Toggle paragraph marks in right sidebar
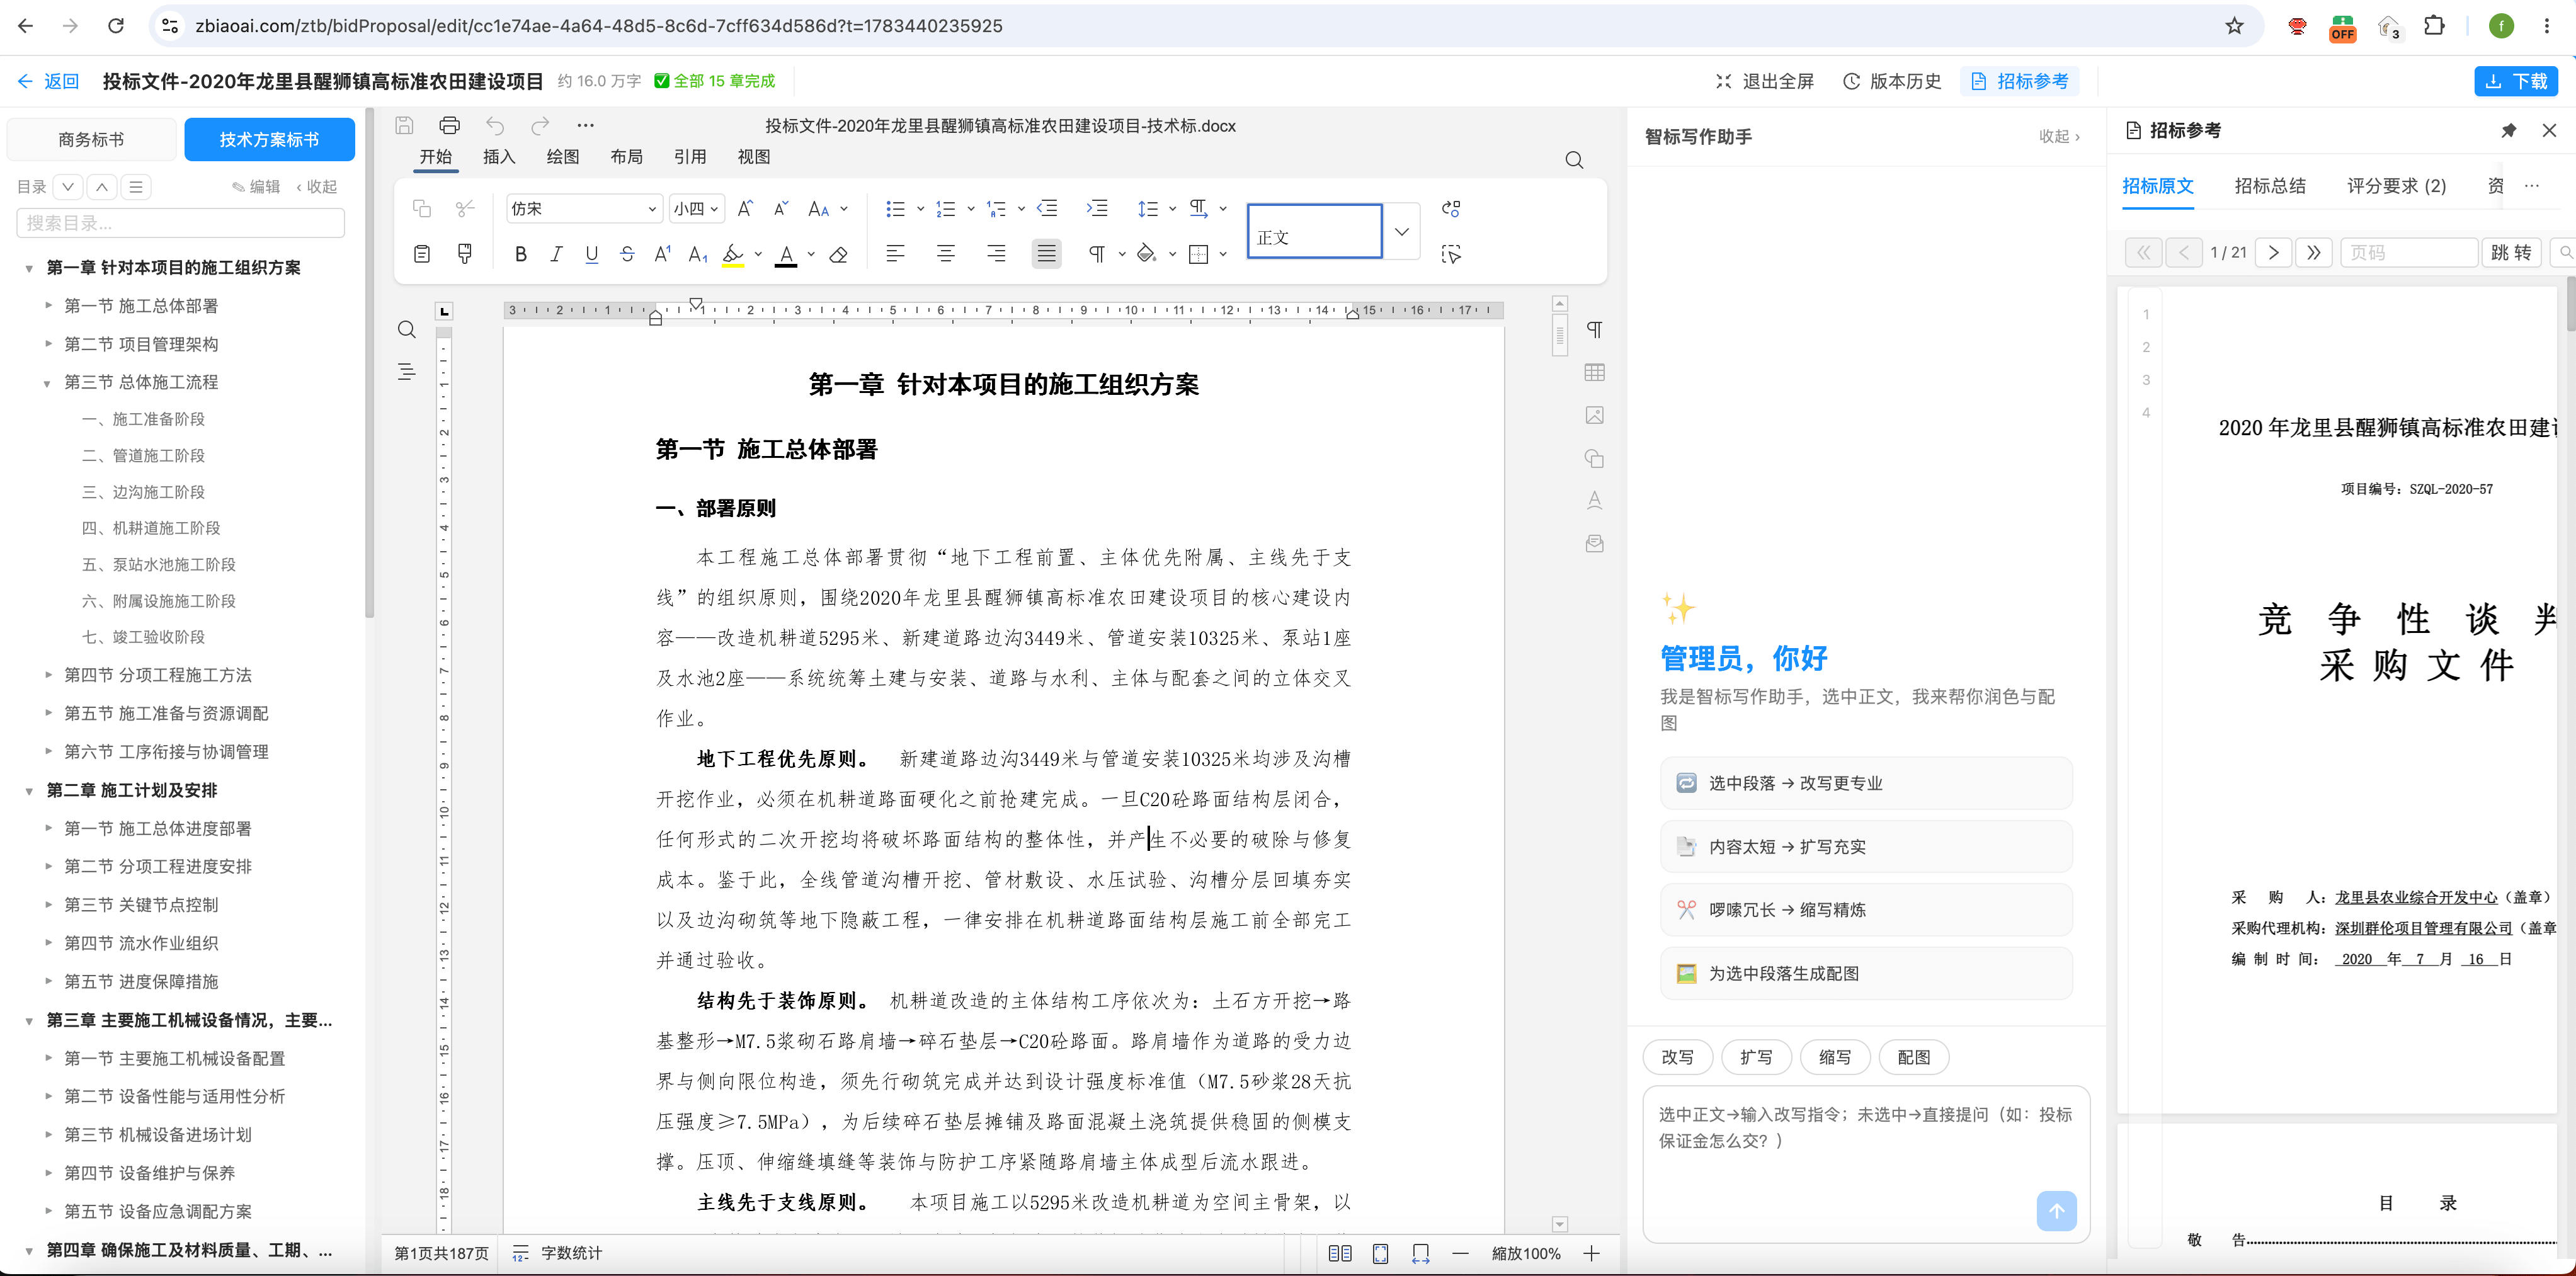This screenshot has height=1276, width=2576. tap(1595, 329)
